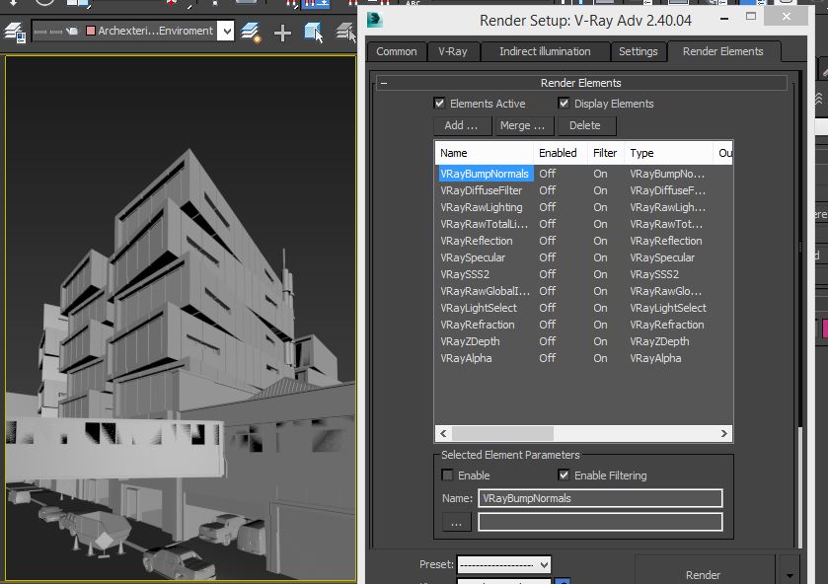Open the Preset dropdown
The image size is (828, 584).
(x=503, y=565)
